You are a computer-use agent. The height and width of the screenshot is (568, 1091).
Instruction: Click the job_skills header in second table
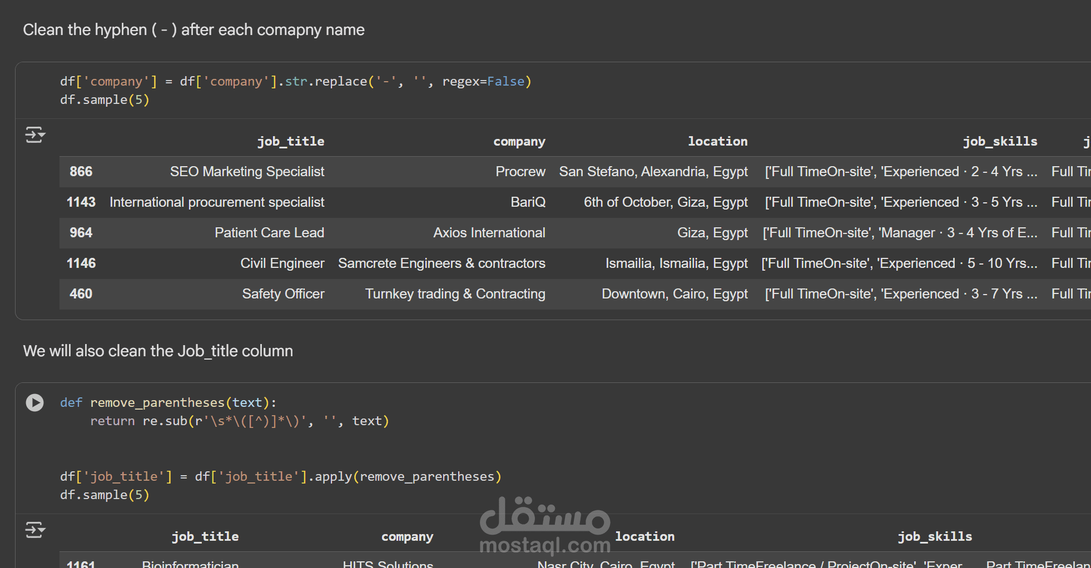click(935, 536)
